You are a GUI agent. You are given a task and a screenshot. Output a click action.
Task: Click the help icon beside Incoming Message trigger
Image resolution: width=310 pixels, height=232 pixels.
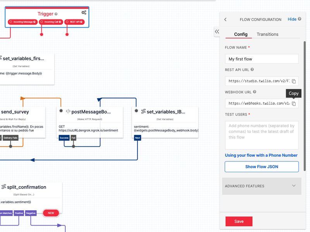click(34, 22)
